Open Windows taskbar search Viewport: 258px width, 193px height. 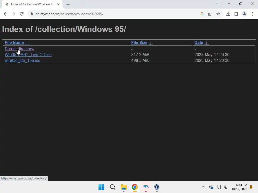pos(113,187)
